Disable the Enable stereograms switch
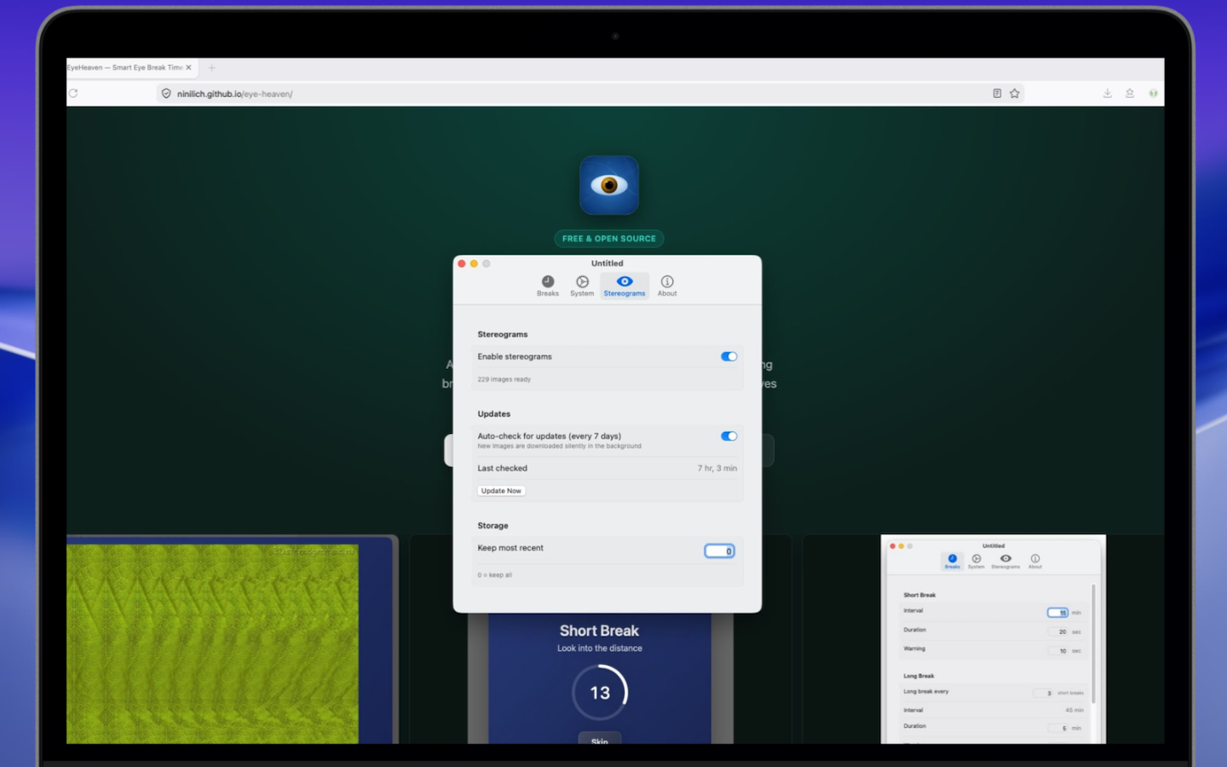This screenshot has height=767, width=1227. 729,356
